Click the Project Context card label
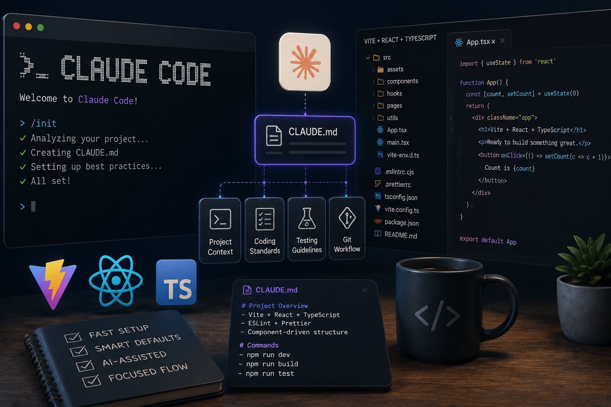 point(220,247)
